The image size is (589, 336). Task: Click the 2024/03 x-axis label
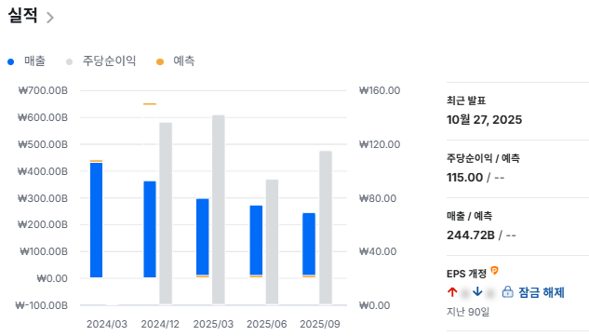(107, 324)
